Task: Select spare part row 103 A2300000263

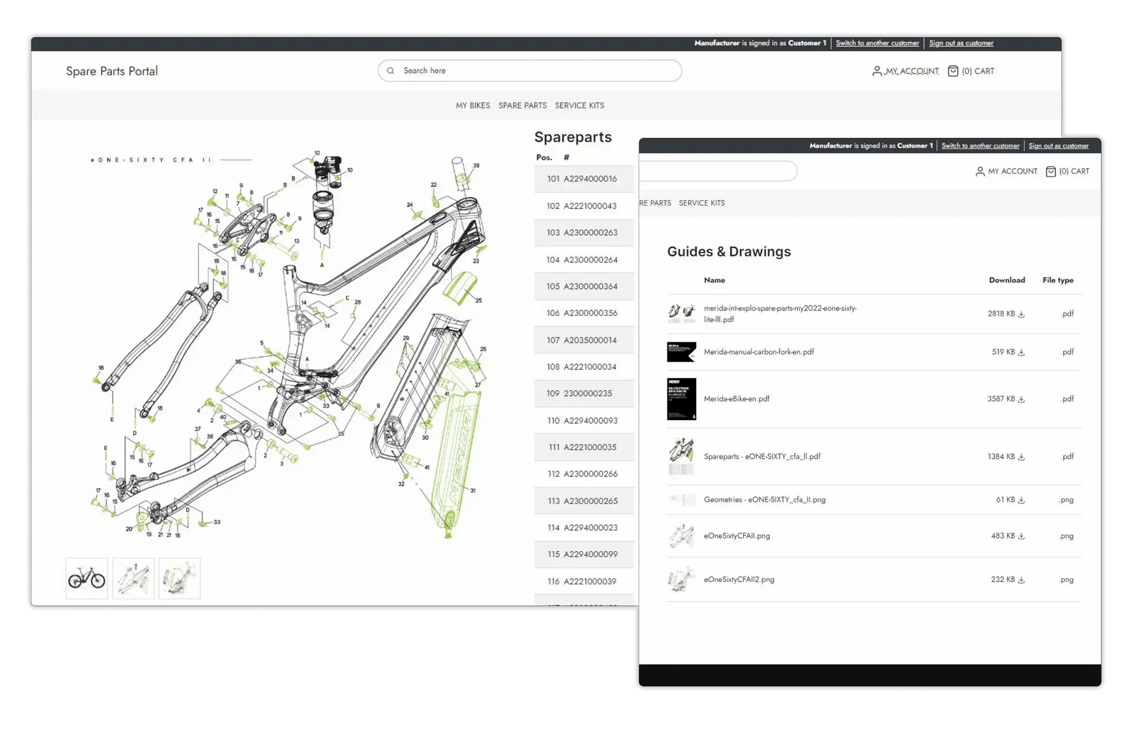Action: tap(584, 233)
